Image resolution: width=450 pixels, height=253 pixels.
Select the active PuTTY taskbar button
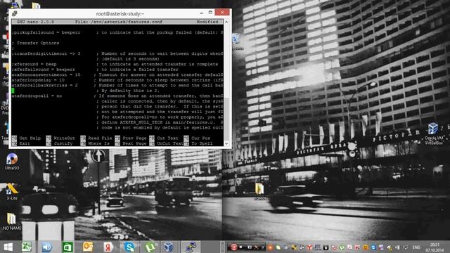[x=191, y=247]
